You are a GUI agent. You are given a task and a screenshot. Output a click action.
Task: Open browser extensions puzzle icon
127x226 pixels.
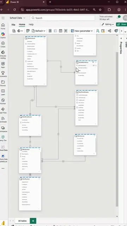[x=109, y=10]
